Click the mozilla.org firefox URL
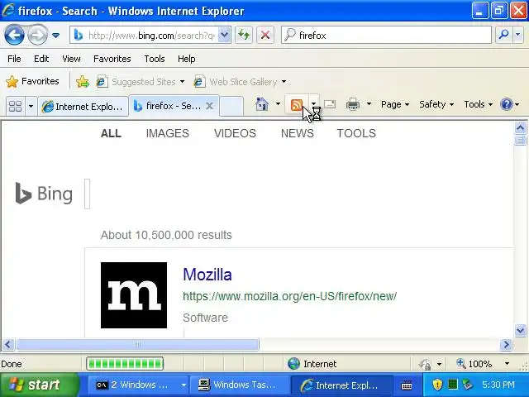 pos(289,296)
